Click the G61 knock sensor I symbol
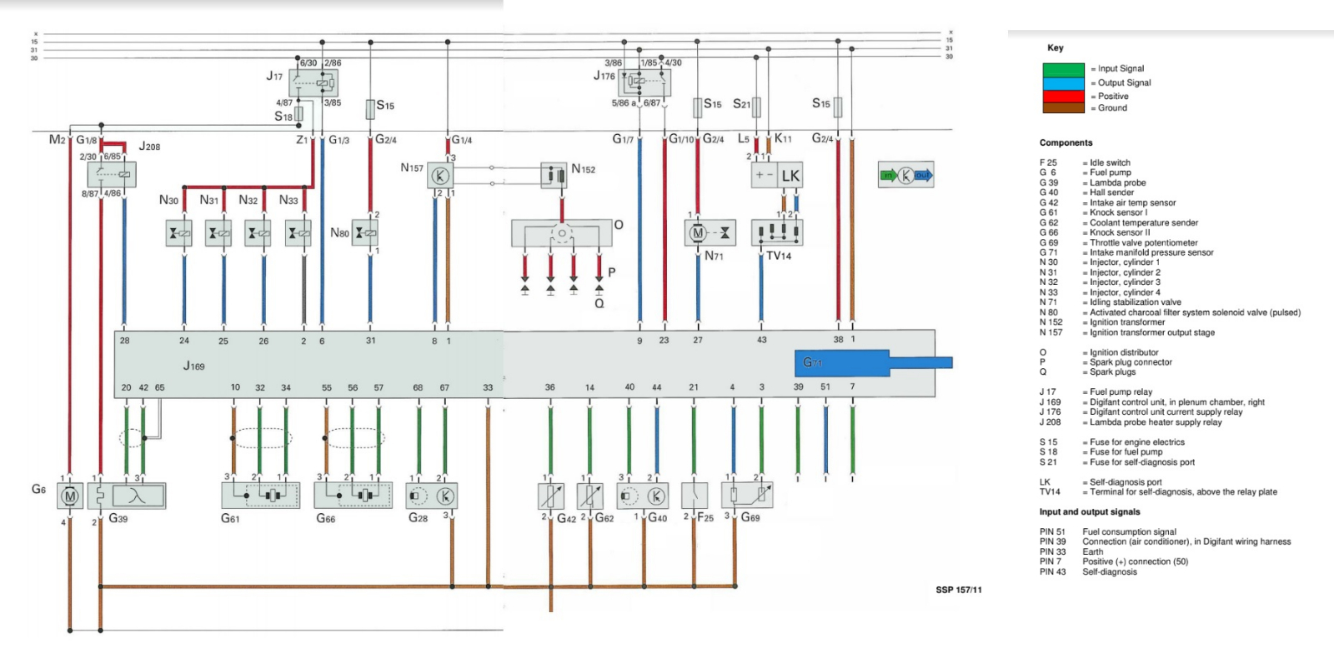This screenshot has width=1334, height=653. click(x=261, y=495)
